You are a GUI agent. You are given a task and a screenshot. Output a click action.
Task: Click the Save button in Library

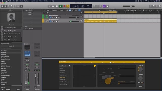[18, 89]
